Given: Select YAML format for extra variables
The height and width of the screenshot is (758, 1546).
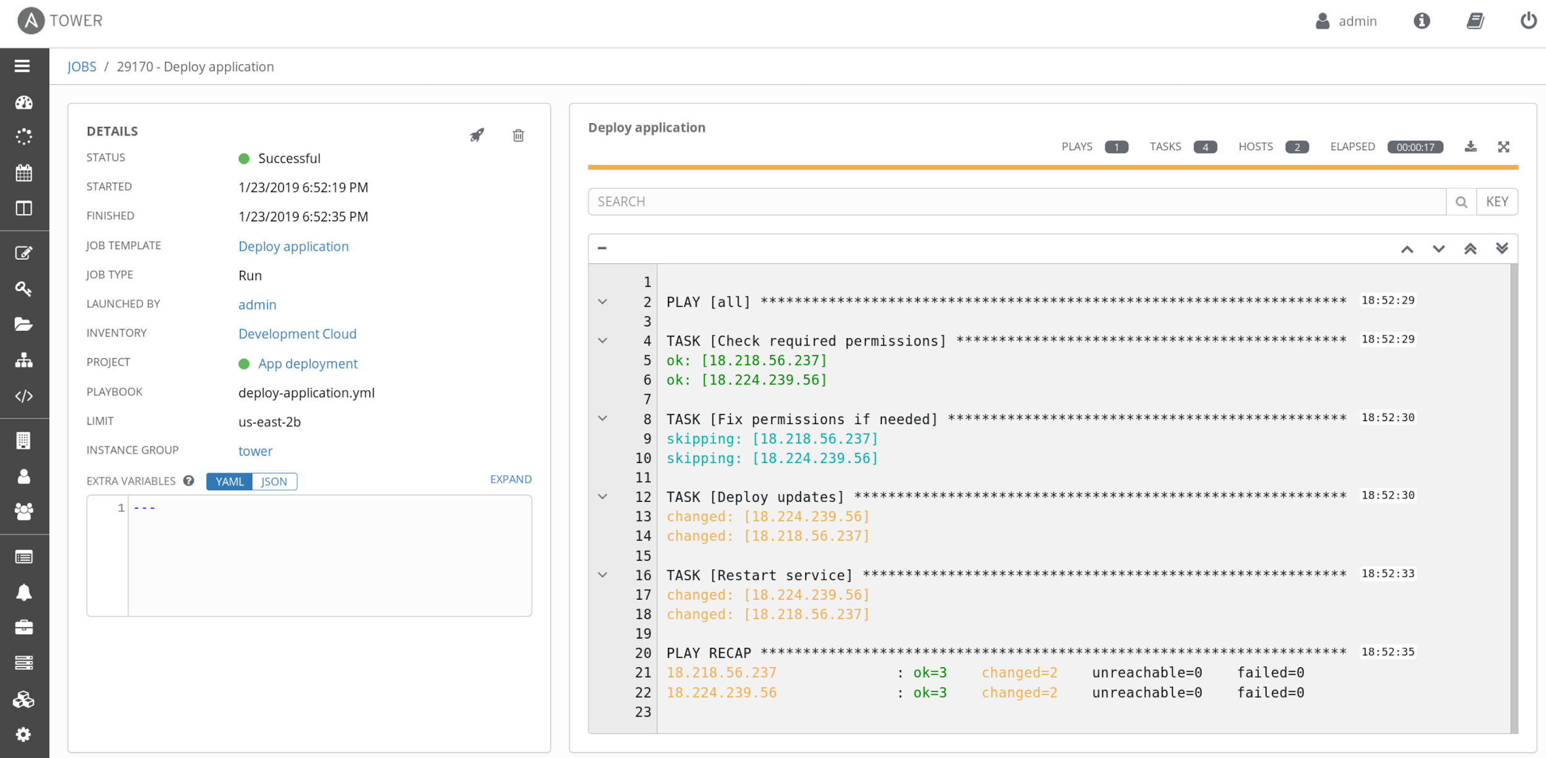Looking at the screenshot, I should pyautogui.click(x=229, y=482).
